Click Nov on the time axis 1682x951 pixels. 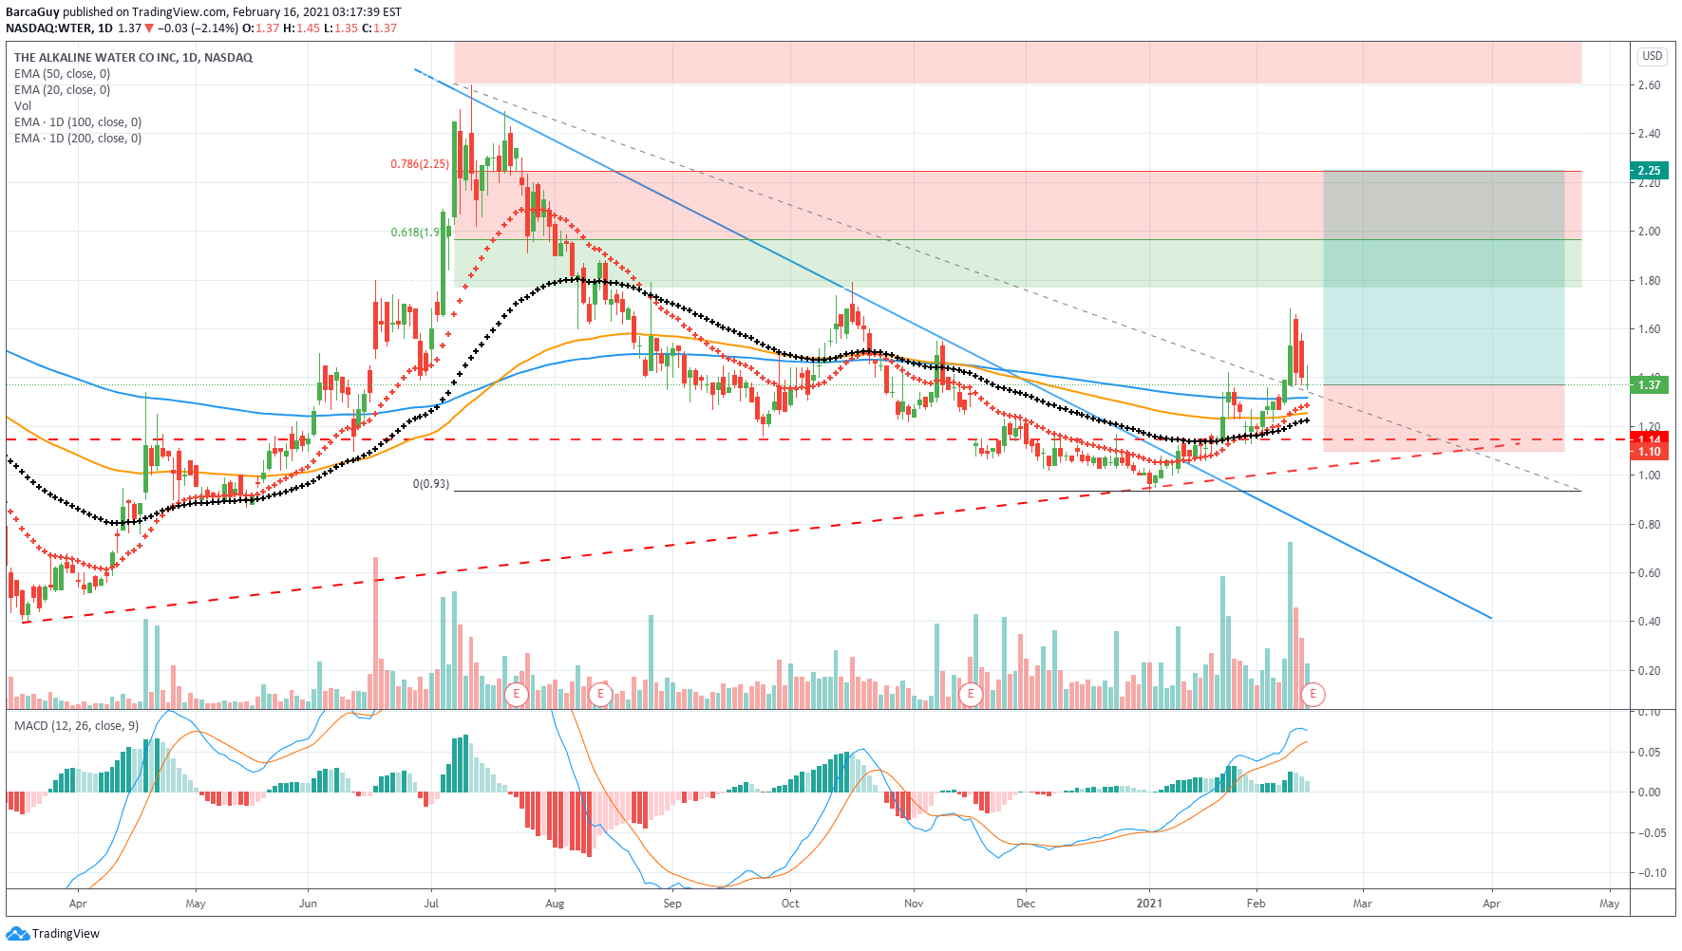pyautogui.click(x=914, y=904)
